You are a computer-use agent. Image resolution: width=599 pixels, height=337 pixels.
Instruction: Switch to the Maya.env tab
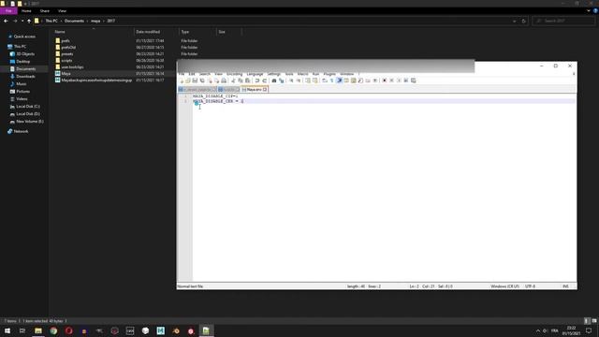click(x=254, y=90)
